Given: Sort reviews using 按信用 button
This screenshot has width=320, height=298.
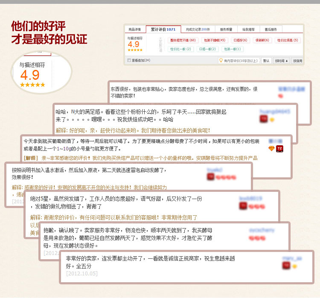Looking at the screenshot, I should 297,61.
